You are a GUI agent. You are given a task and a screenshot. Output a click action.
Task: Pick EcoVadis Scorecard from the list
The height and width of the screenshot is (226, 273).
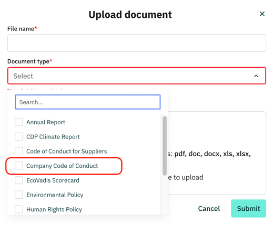click(53, 180)
